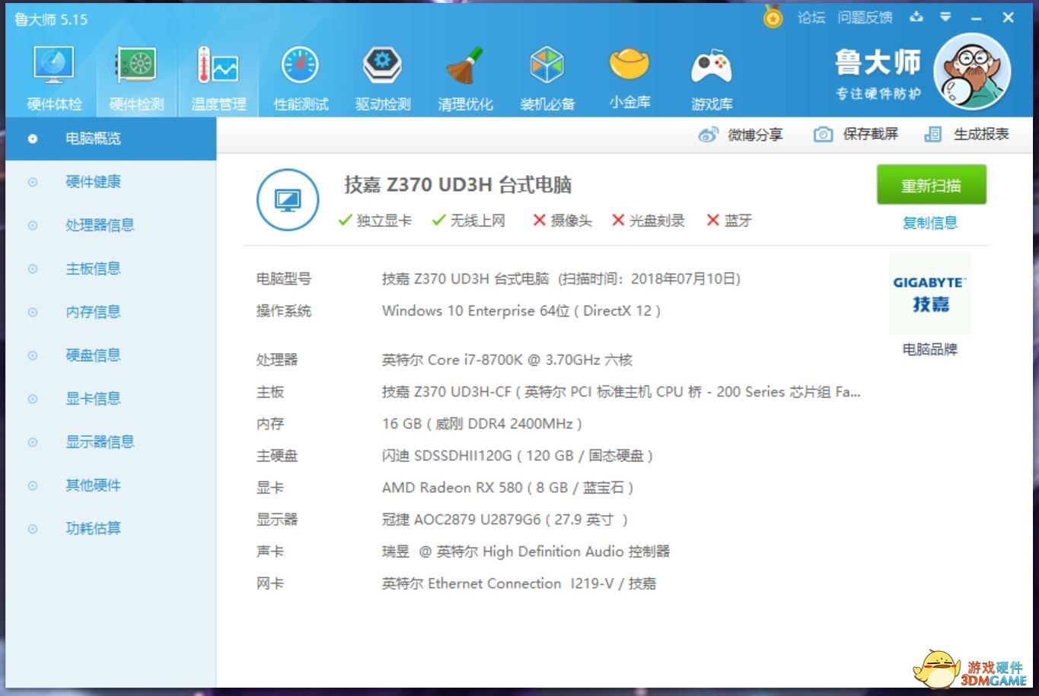The width and height of the screenshot is (1039, 696).
Task: Select 硬盘信息 in the sidebar
Action: [x=111, y=355]
